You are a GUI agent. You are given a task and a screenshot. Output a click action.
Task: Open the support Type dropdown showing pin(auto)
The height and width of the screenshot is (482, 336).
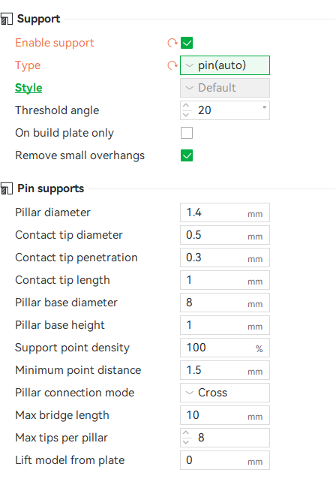(225, 65)
